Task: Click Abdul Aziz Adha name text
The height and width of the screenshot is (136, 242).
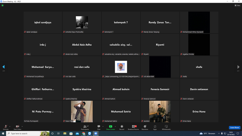Action: pyautogui.click(x=82, y=45)
